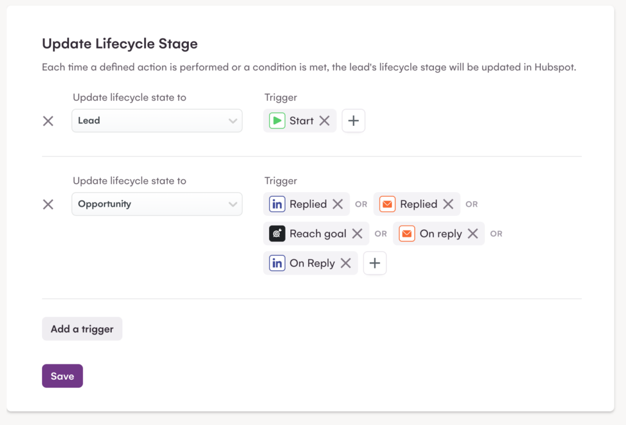Screen dimensions: 626x425
Task: Click the LinkedIn icon on On Reply trigger
Action: pyautogui.click(x=277, y=263)
